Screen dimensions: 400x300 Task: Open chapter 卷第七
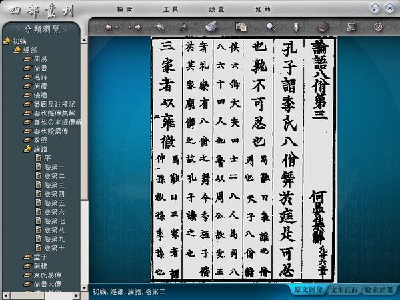tap(54, 221)
